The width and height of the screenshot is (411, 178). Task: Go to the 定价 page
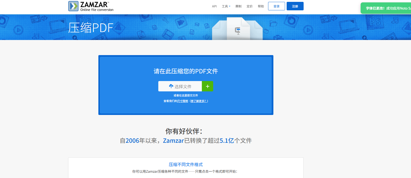tap(250, 6)
